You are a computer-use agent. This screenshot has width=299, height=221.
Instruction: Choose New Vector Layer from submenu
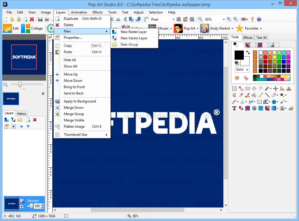click(x=135, y=38)
